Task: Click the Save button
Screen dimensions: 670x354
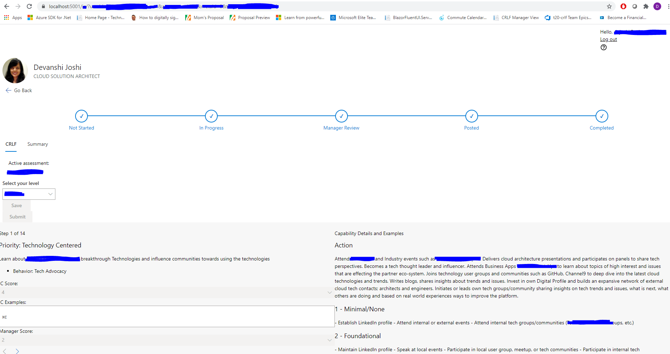Action: tap(16, 205)
